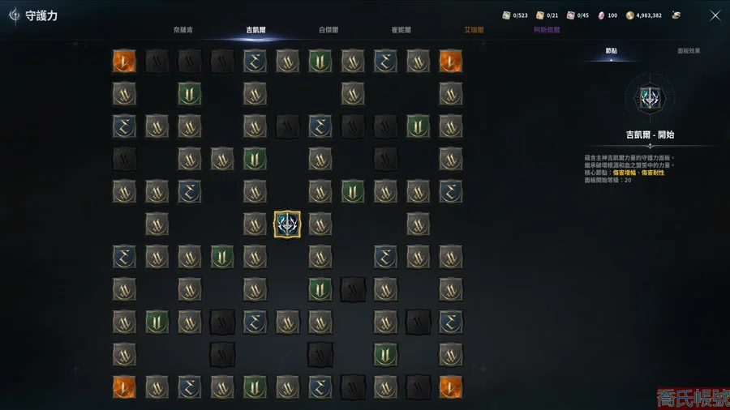Select the glowing 吉凱爾 start node at grid center

[x=287, y=224]
